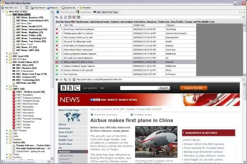Open the article 'Obama condemns unjust violence'
The image size is (247, 164).
[79, 66]
